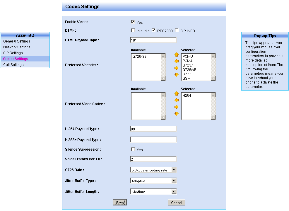Click the right arrow for Preferred Video Codec
The image size is (289, 211).
176,107
